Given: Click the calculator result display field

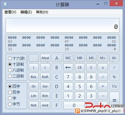Looking at the screenshot, I should 62,25.
